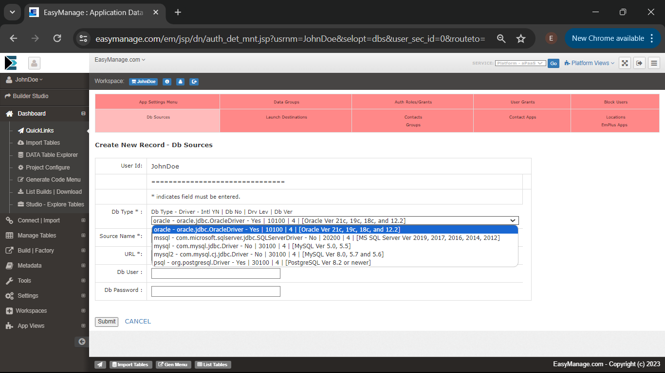Open the User Grants tab
The width and height of the screenshot is (665, 373).
tap(522, 102)
